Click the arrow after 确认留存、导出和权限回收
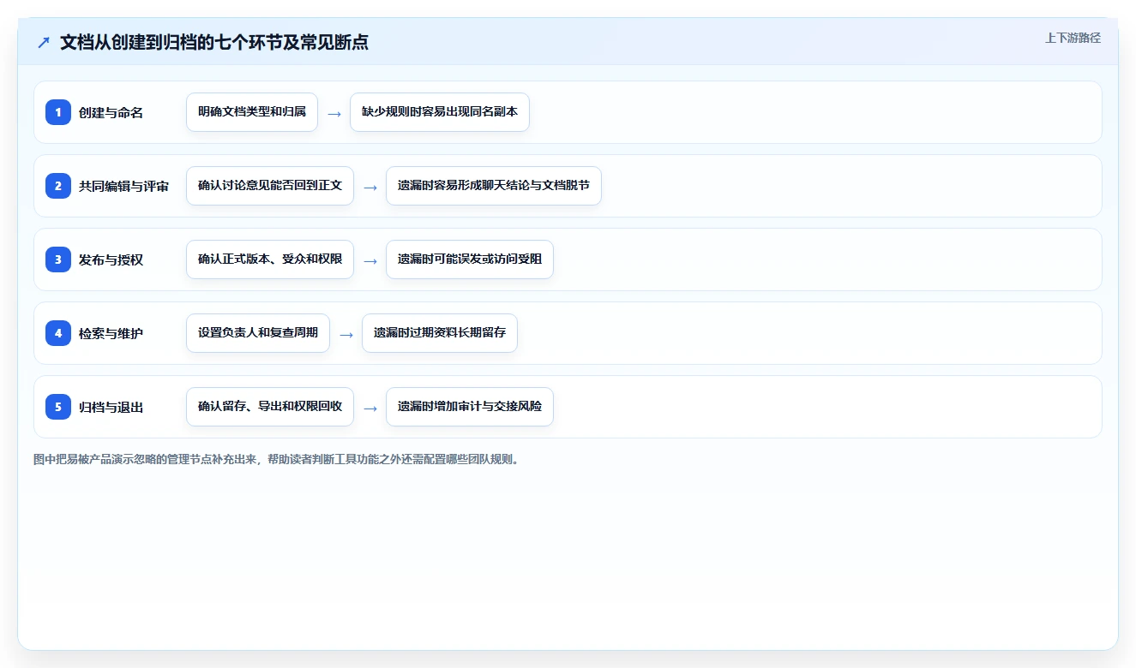 pos(370,408)
